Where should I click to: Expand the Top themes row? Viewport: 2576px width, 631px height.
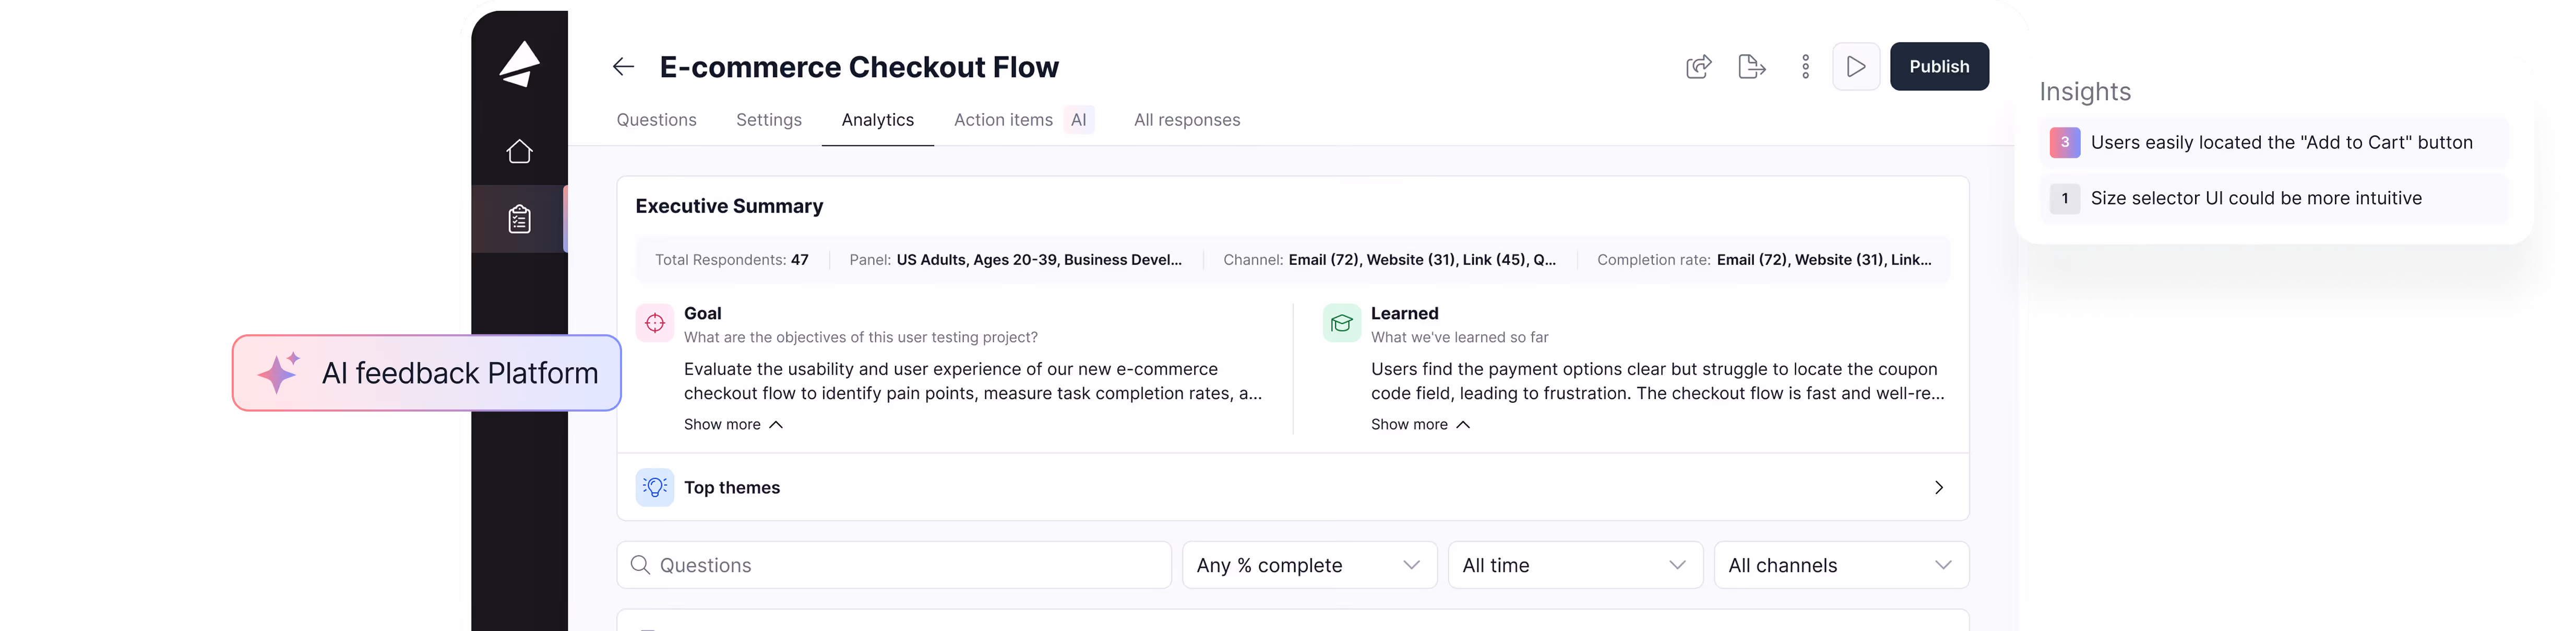[1292, 488]
